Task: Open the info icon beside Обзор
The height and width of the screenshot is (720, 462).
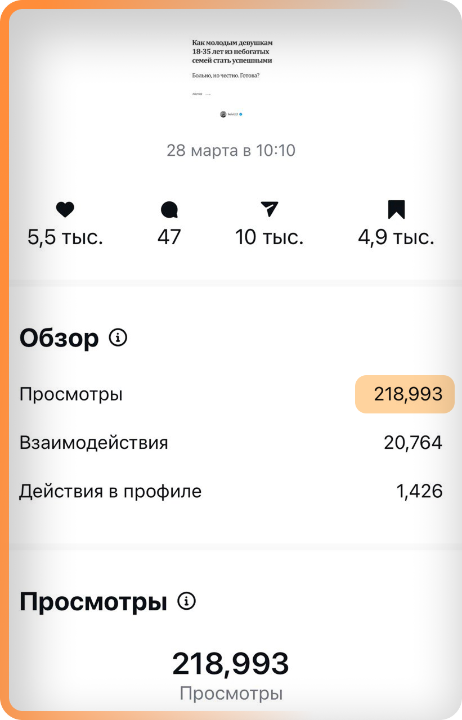Action: pyautogui.click(x=118, y=338)
